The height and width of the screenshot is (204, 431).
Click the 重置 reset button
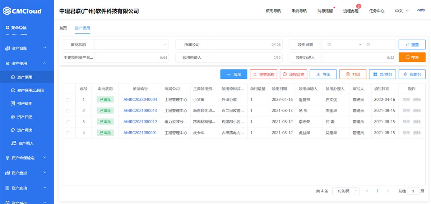point(412,45)
